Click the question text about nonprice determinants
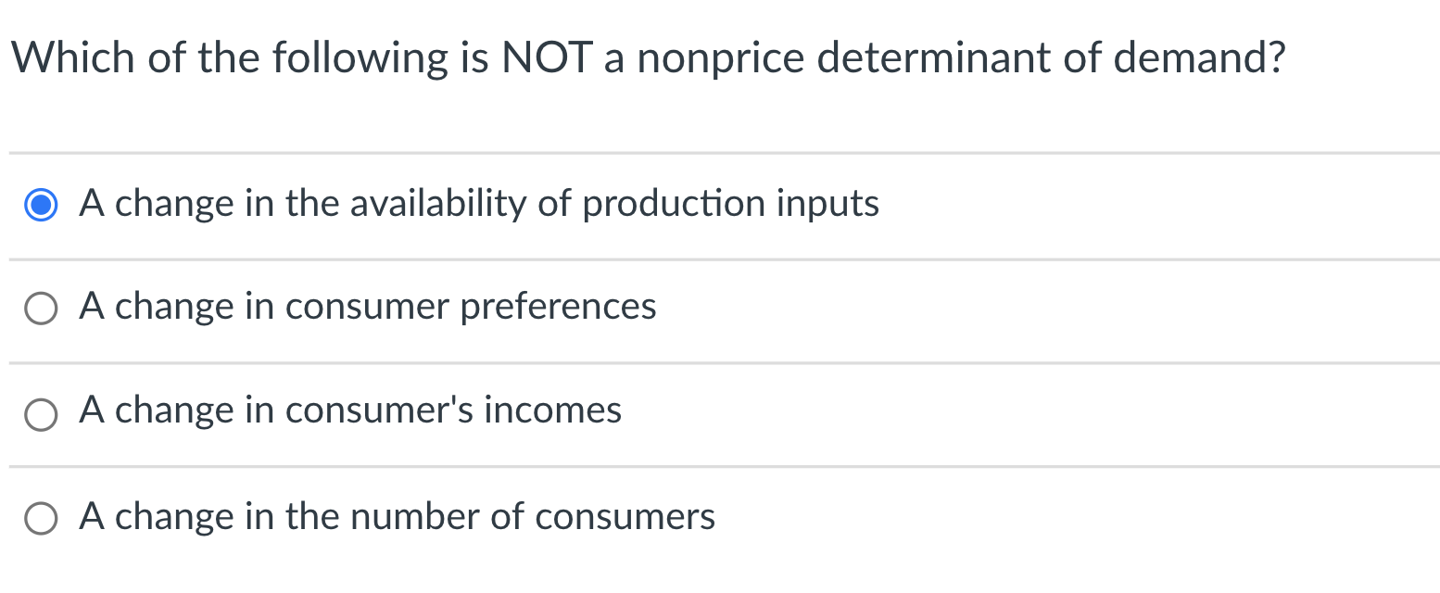 click(649, 57)
